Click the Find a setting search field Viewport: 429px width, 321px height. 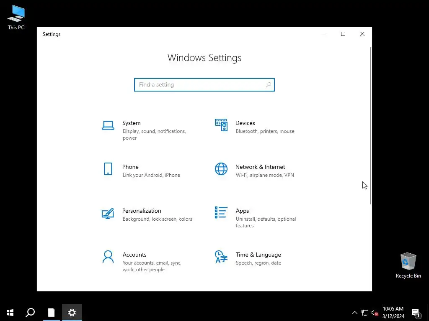pos(204,85)
